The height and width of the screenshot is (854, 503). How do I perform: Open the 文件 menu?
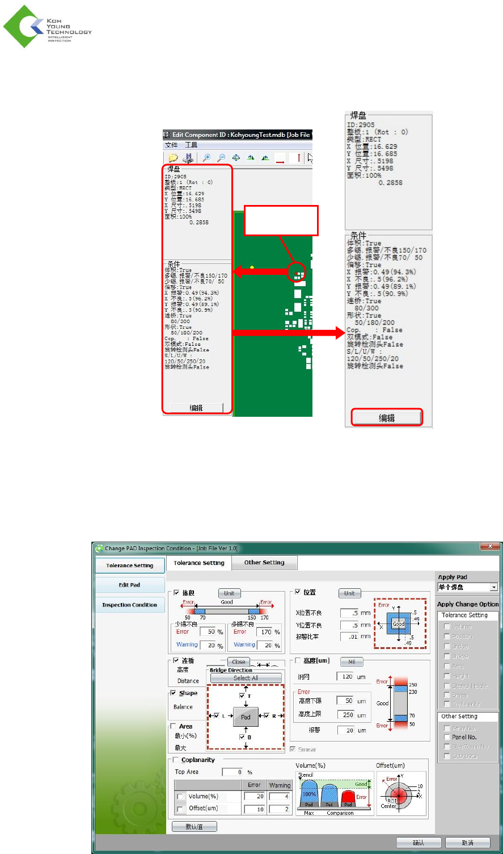pyautogui.click(x=171, y=145)
